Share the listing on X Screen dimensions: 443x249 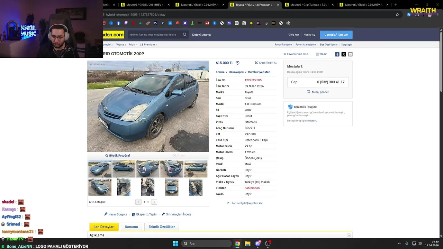point(344,54)
